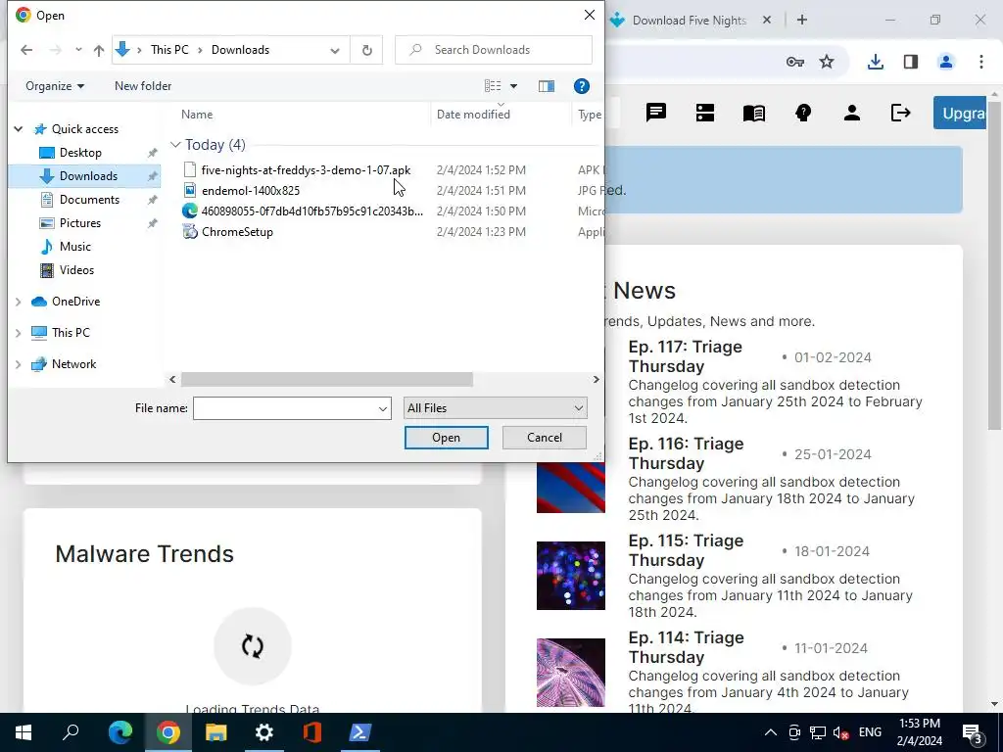Image resolution: width=1003 pixels, height=752 pixels.
Task: Bookmark this page with star icon
Action: [x=827, y=62]
